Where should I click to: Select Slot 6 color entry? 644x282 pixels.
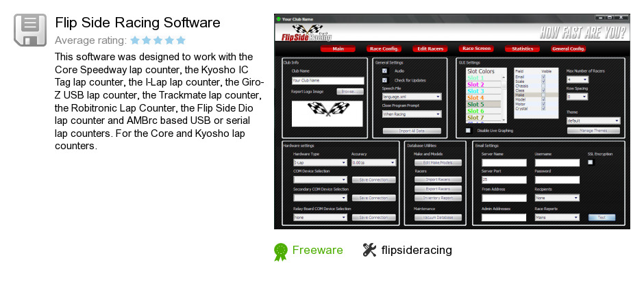(483, 111)
